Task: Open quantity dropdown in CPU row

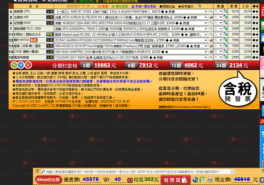Action: (219, 11)
